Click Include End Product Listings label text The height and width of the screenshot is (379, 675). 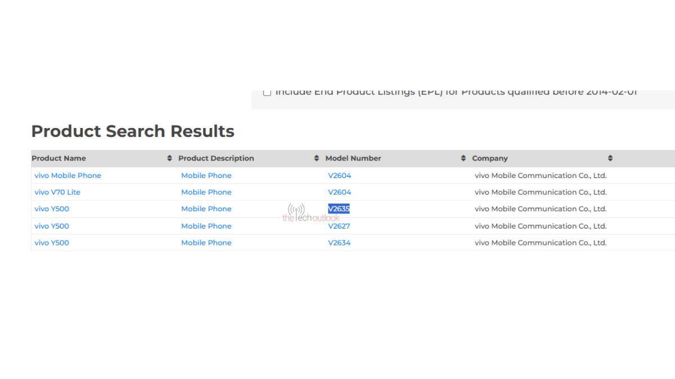pyautogui.click(x=456, y=93)
